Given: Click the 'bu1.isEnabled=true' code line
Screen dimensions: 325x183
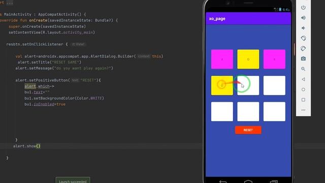Looking at the screenshot, I should 45,104.
